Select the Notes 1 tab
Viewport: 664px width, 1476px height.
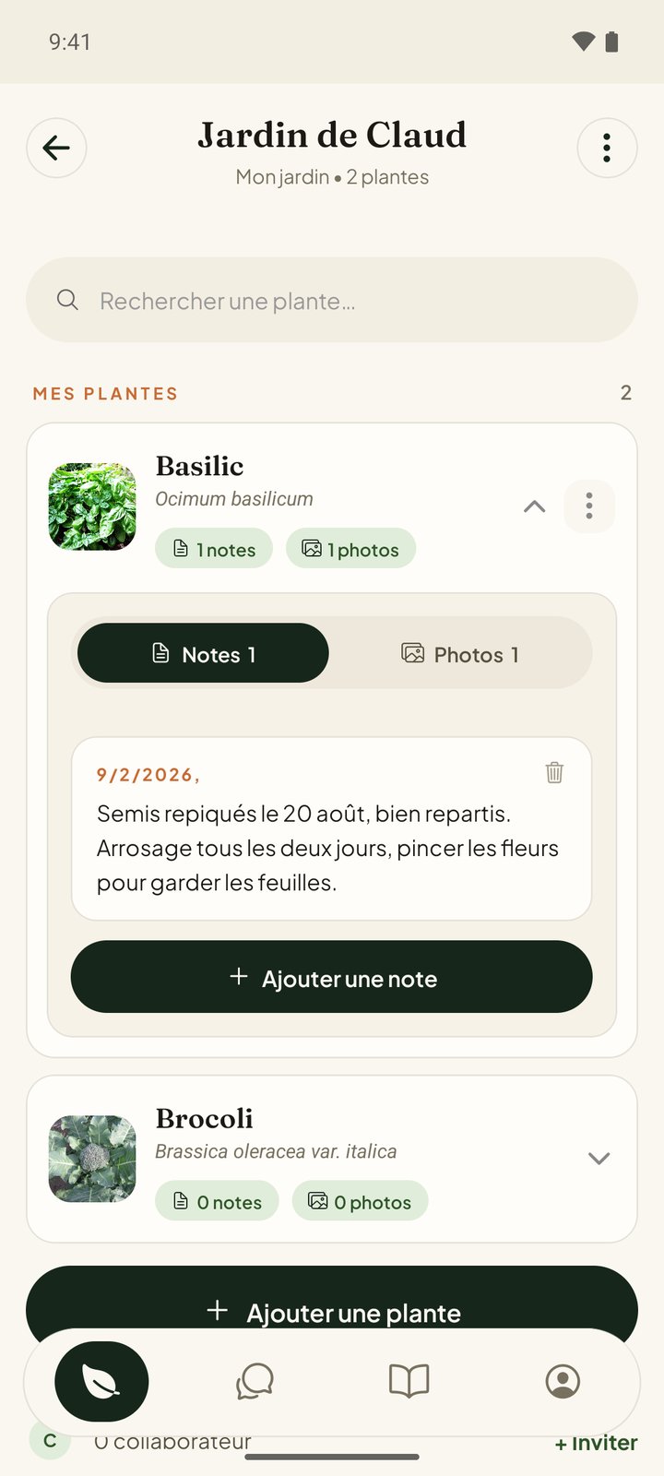click(x=203, y=653)
